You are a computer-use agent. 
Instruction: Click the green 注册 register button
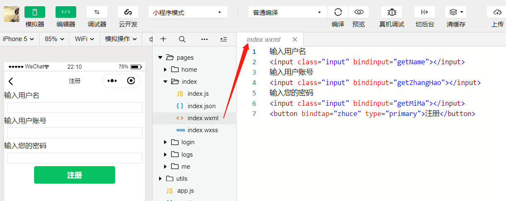coord(75,175)
